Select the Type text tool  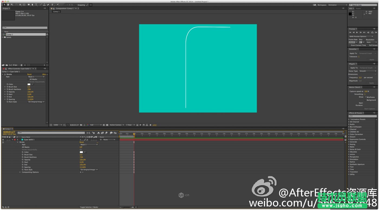tap(36, 5)
